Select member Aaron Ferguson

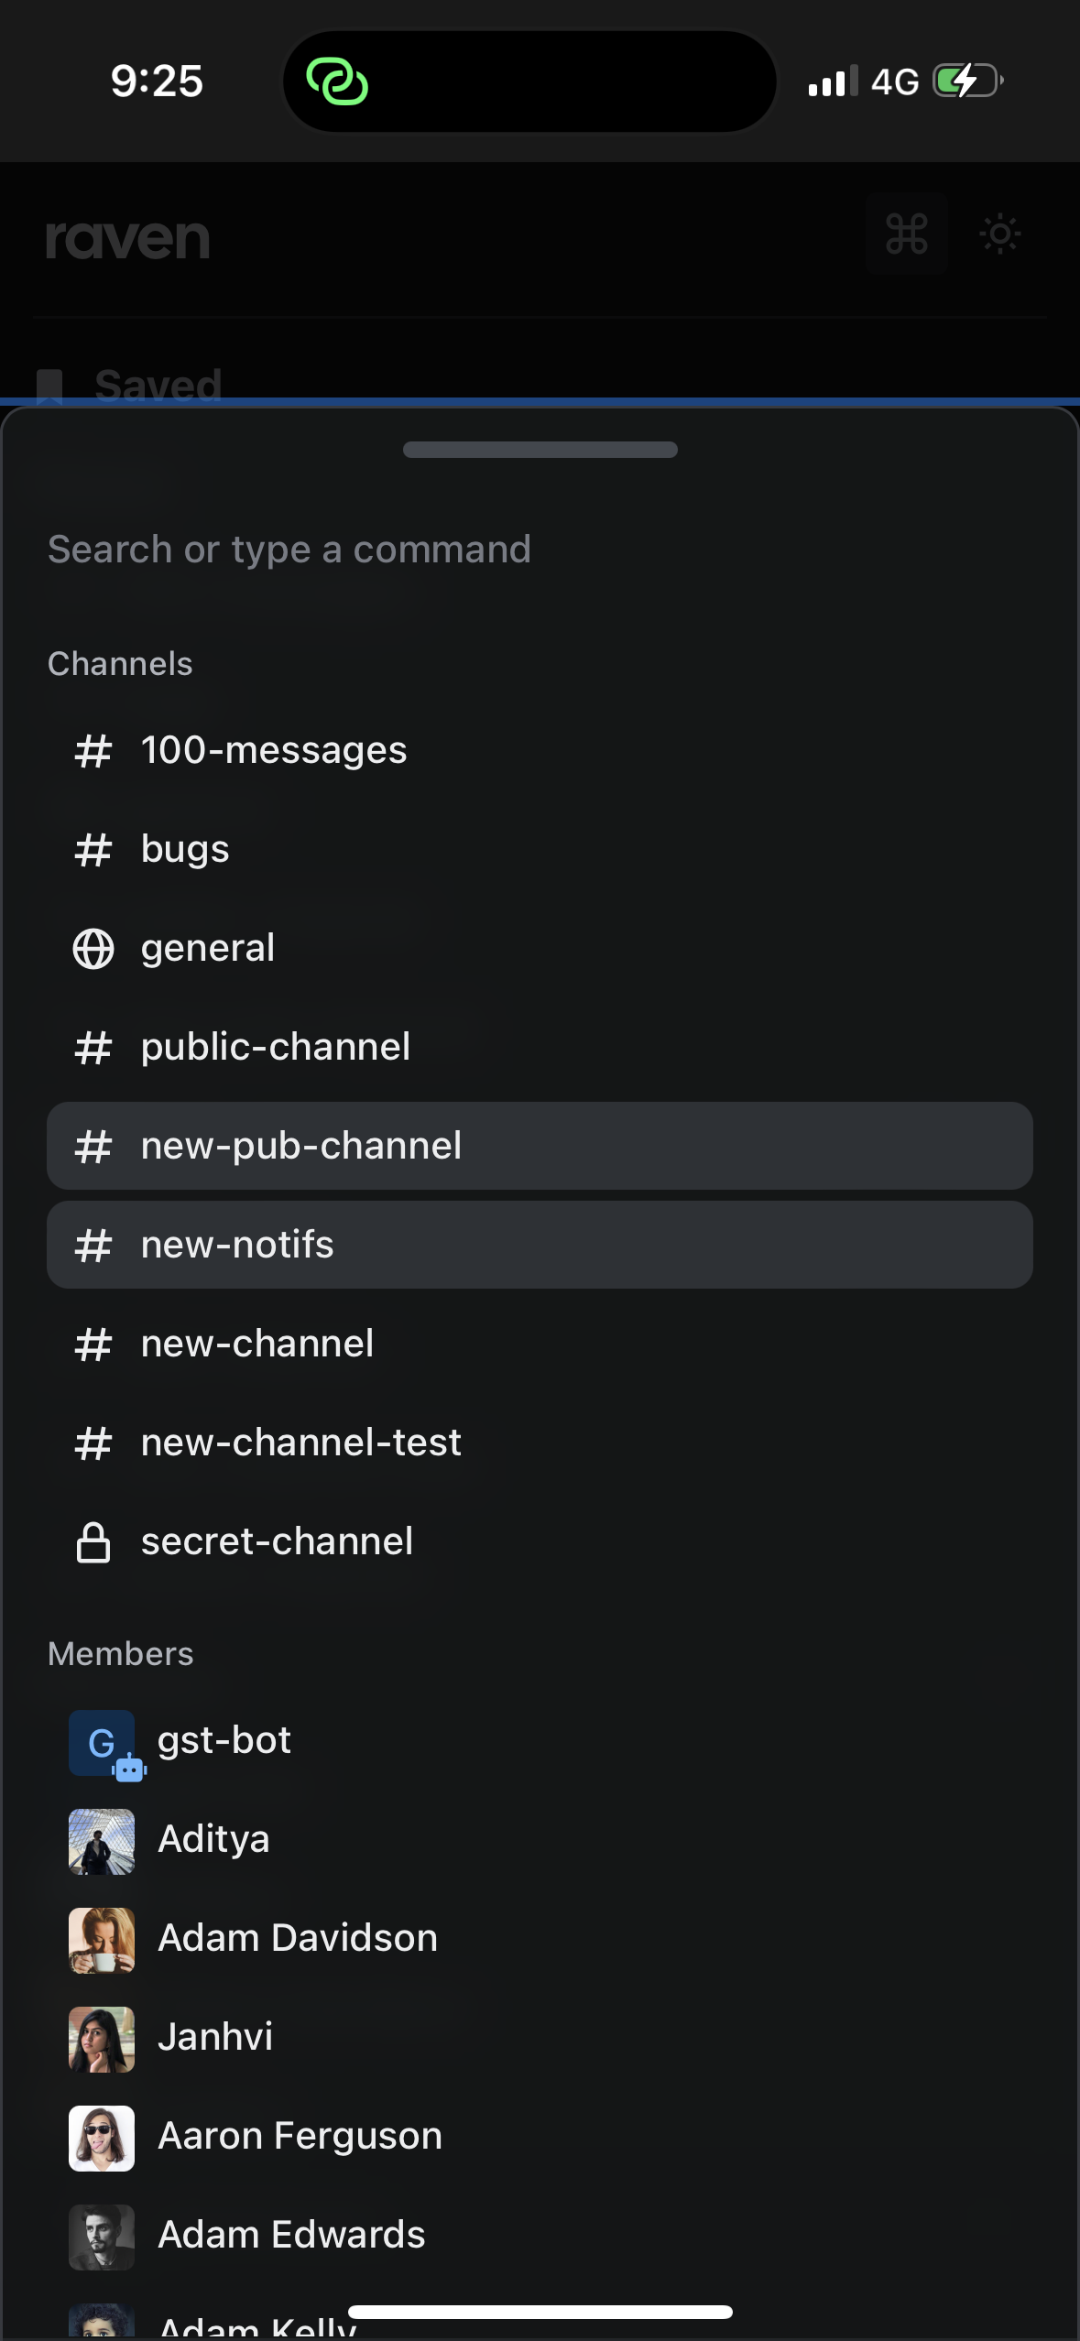[300, 2136]
